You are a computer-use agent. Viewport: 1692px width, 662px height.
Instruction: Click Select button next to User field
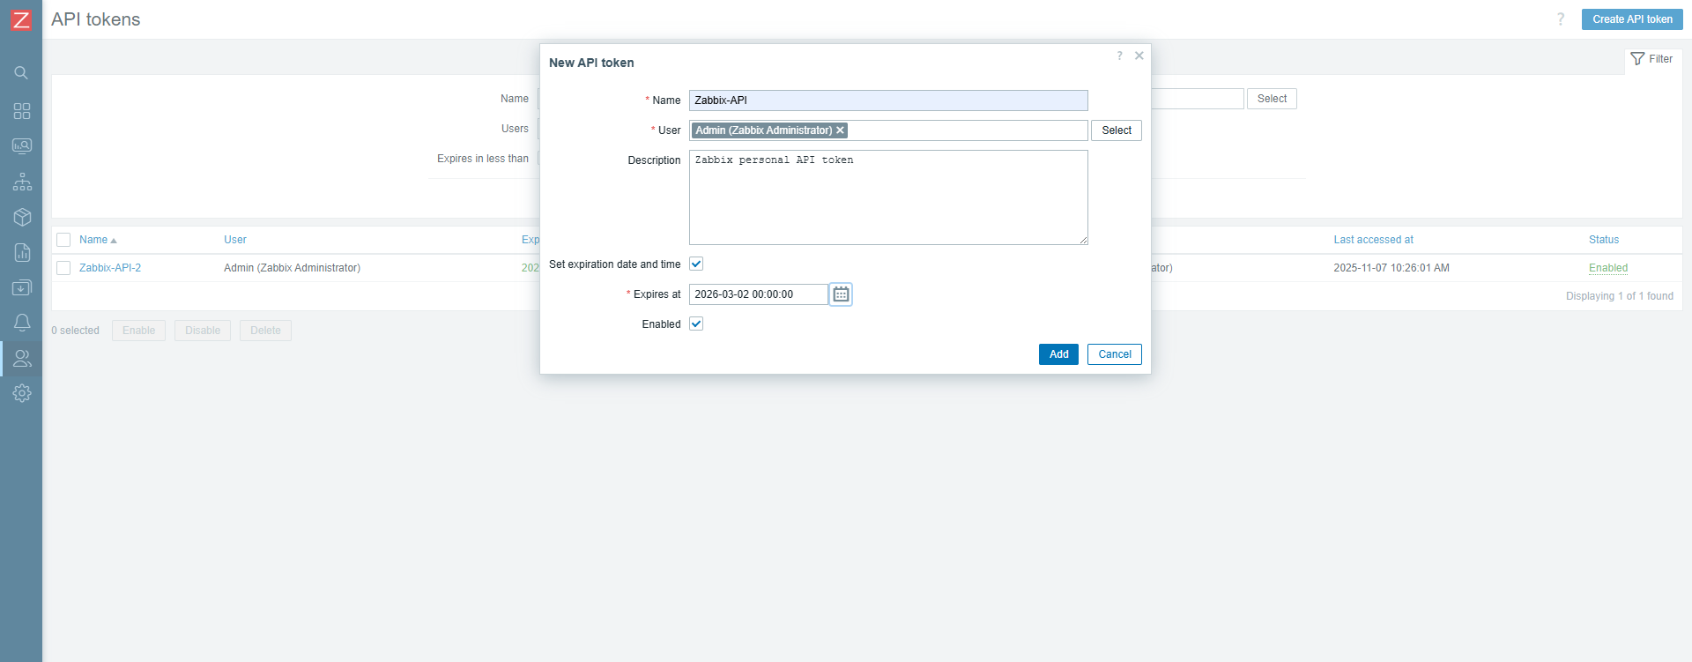tap(1117, 130)
